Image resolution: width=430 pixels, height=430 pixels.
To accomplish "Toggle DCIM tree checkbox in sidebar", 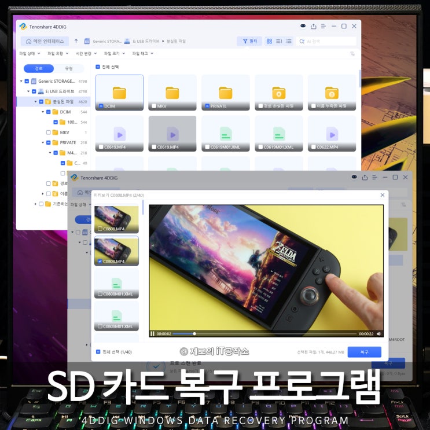I will pyautogui.click(x=48, y=112).
